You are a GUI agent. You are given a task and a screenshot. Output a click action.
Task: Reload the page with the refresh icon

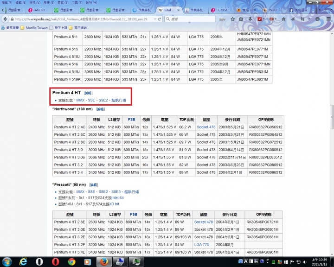(159, 19)
